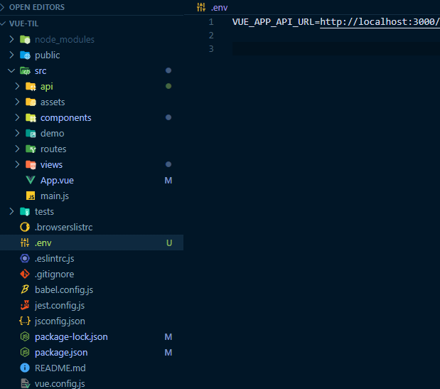Click the M status badge on package-lock.json
The width and height of the screenshot is (440, 389).
pyautogui.click(x=168, y=337)
